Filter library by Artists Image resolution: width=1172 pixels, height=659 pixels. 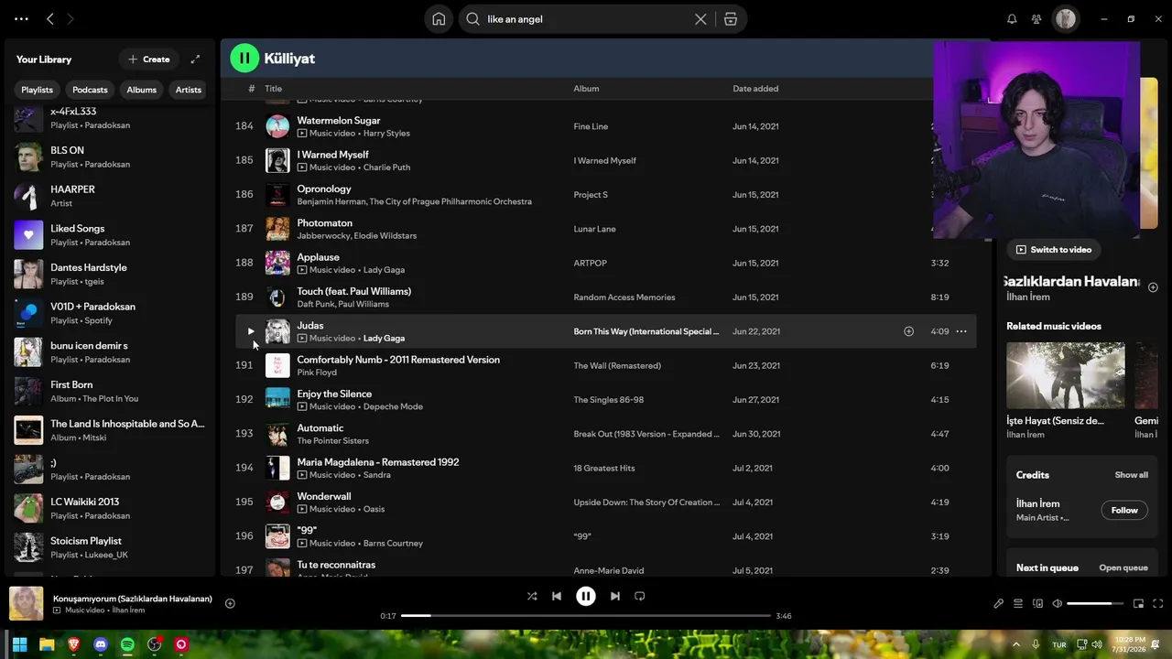(189, 90)
